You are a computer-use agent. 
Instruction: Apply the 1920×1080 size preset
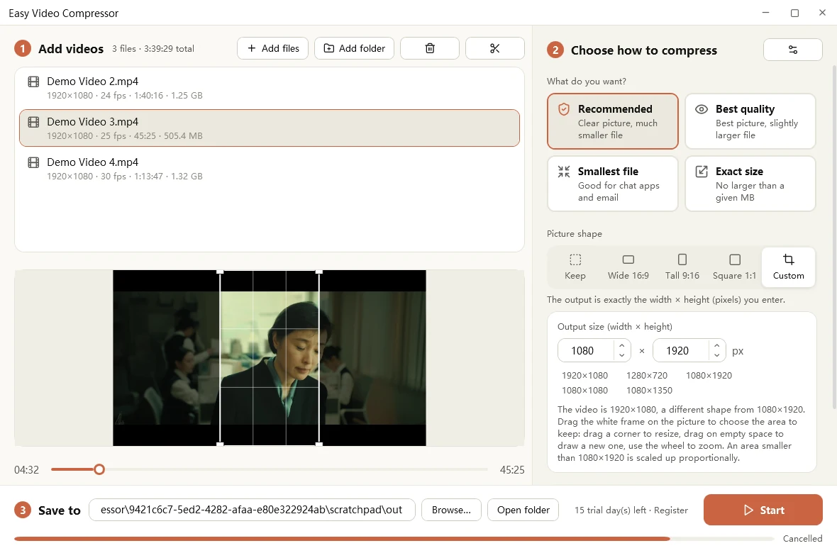(584, 376)
